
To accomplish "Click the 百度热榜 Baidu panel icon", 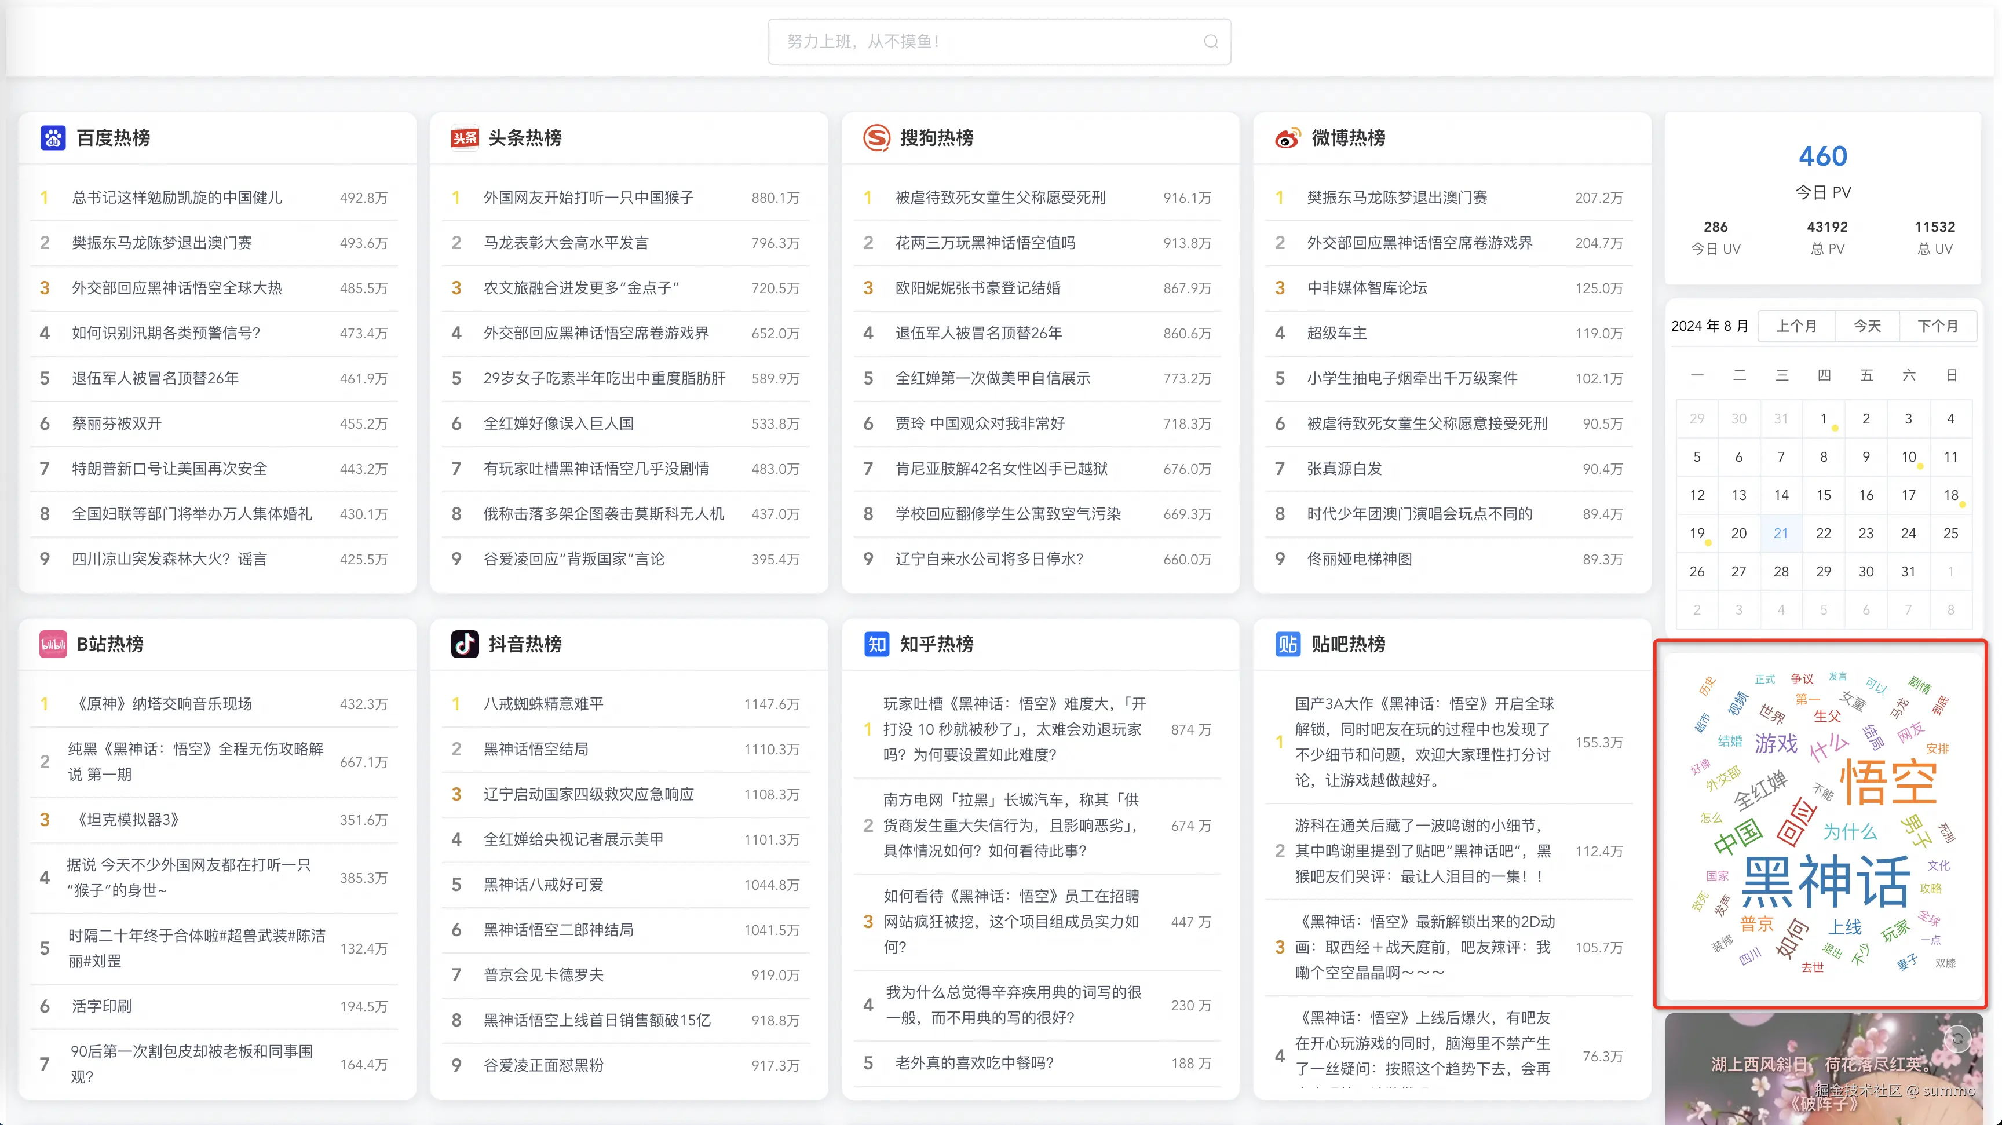I will (x=53, y=137).
